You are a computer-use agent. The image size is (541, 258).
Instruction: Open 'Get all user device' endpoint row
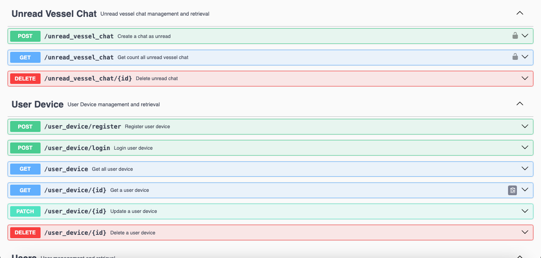click(112, 169)
